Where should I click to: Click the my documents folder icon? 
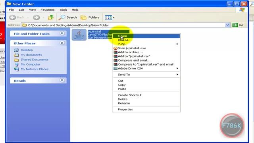click(16, 55)
